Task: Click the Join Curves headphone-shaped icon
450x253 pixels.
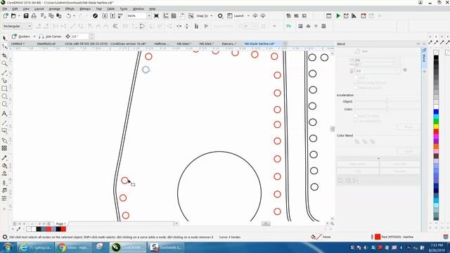Action: click(41, 37)
